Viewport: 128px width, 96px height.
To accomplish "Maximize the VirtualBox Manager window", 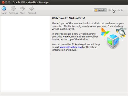I will (x=9, y=2).
